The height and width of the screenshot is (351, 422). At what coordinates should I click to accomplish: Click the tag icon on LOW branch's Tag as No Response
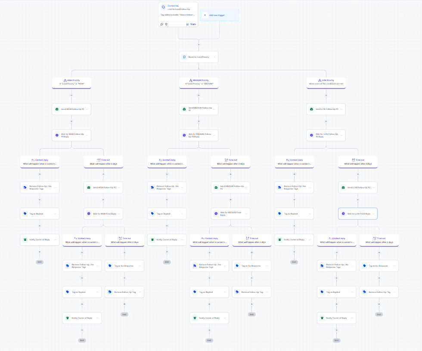(364, 266)
